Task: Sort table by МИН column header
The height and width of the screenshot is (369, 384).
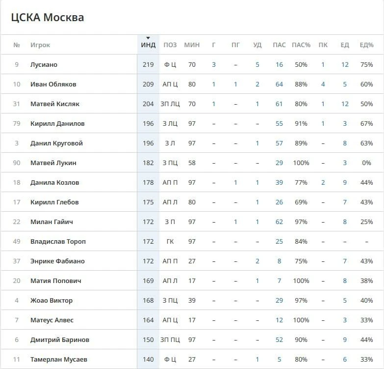Action: (192, 45)
